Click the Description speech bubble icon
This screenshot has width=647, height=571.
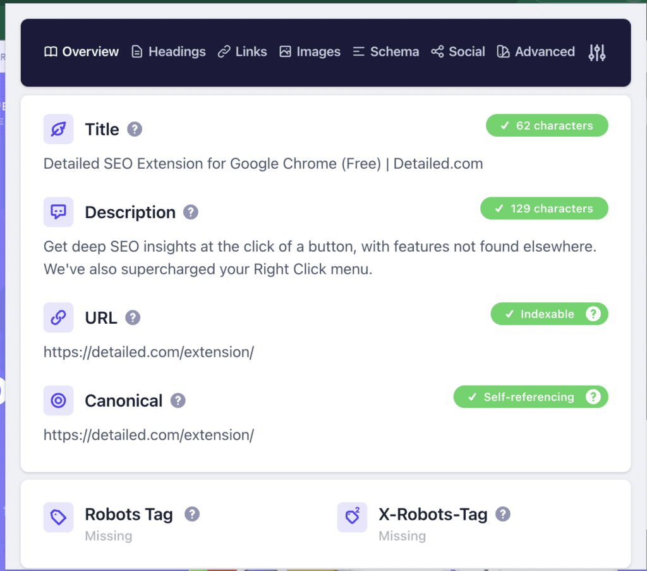pos(58,212)
